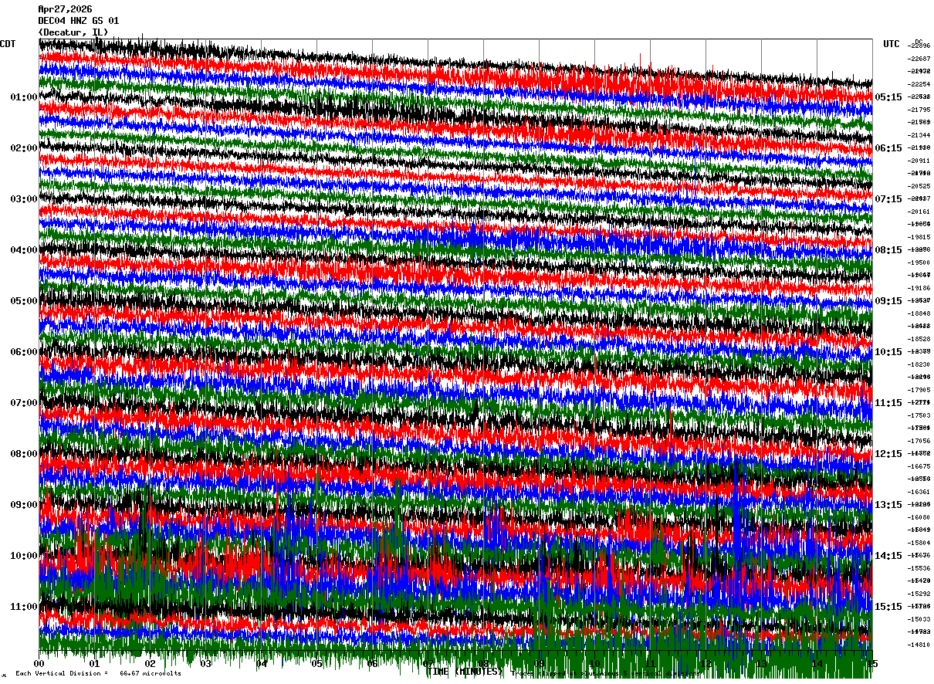Click the 06:15 UTC time label

[x=888, y=148]
